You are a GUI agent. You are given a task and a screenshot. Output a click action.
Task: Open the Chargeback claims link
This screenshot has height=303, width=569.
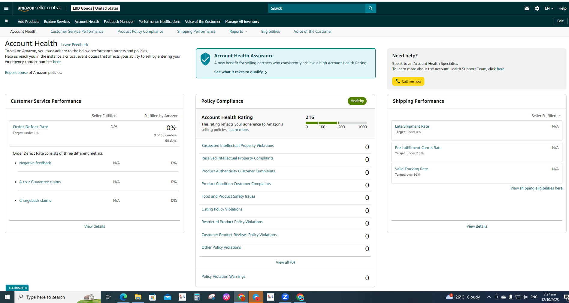pyautogui.click(x=35, y=201)
